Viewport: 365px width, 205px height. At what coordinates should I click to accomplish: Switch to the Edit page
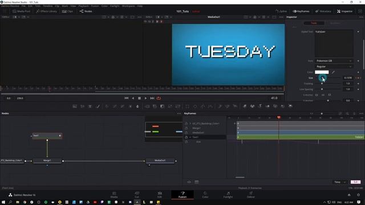tap(160, 195)
